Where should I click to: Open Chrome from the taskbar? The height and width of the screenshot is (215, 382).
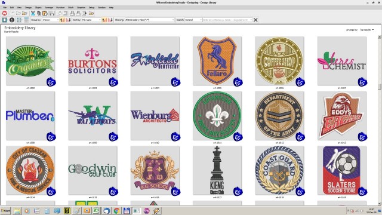tap(117, 211)
